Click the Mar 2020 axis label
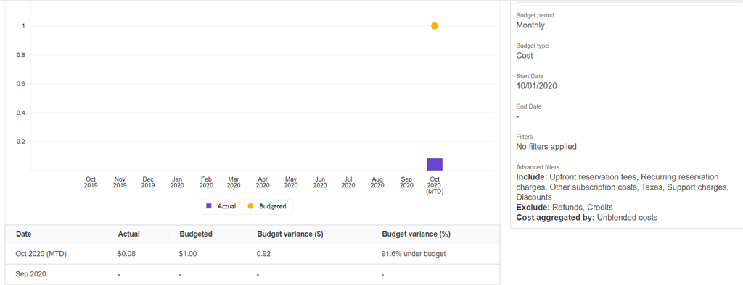 (x=234, y=182)
